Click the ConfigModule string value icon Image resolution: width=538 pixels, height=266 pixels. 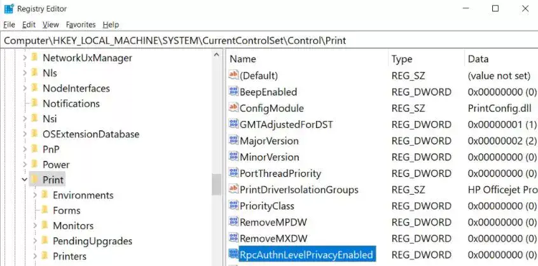233,108
